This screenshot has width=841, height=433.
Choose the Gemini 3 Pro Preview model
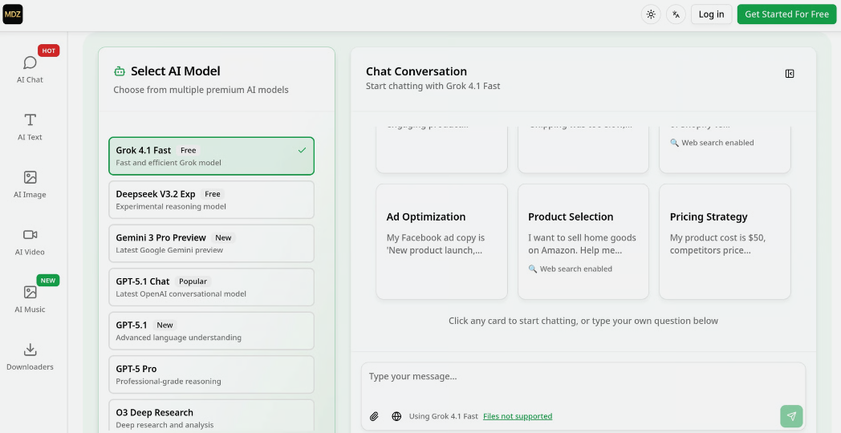pyautogui.click(x=211, y=243)
